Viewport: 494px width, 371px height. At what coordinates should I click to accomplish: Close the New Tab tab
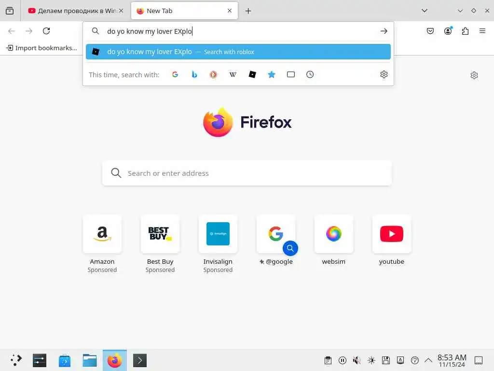[230, 11]
